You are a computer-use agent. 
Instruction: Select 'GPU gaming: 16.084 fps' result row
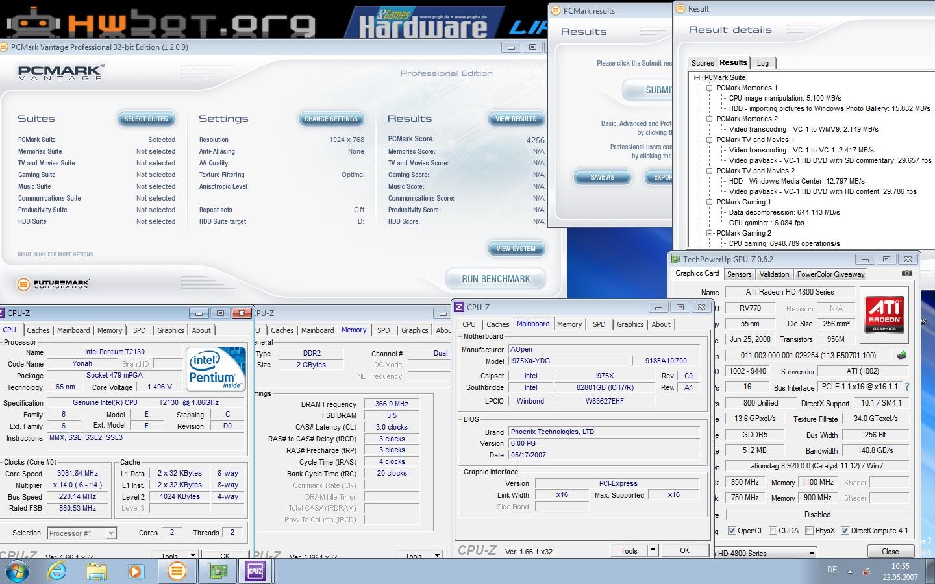[x=766, y=223]
